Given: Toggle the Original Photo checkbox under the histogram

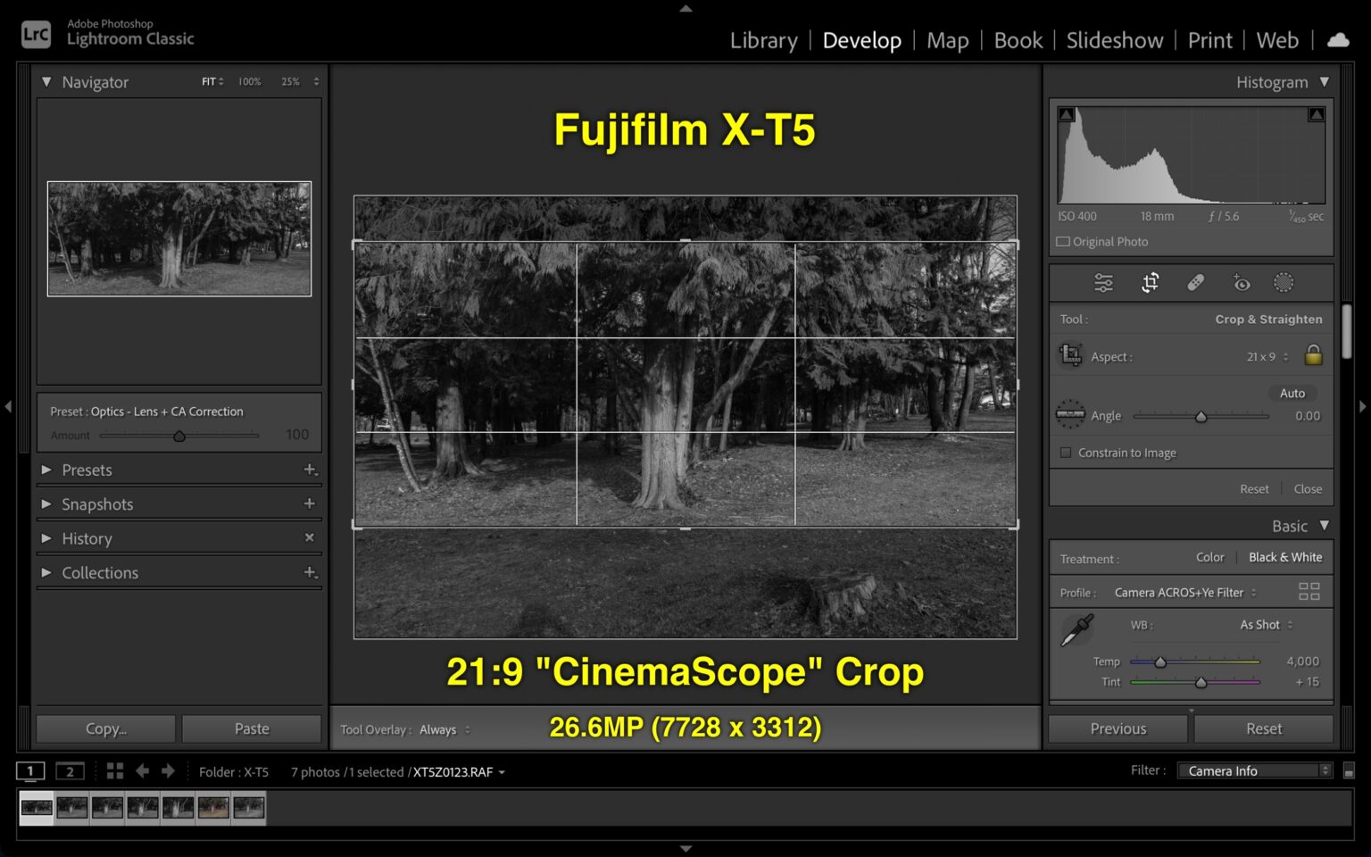Looking at the screenshot, I should coord(1063,241).
